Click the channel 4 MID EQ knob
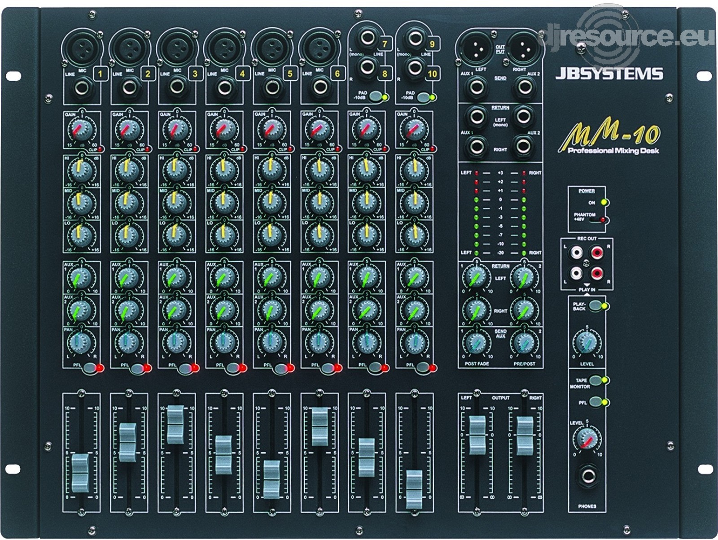Viewport: 718px width, 540px height. tap(223, 203)
